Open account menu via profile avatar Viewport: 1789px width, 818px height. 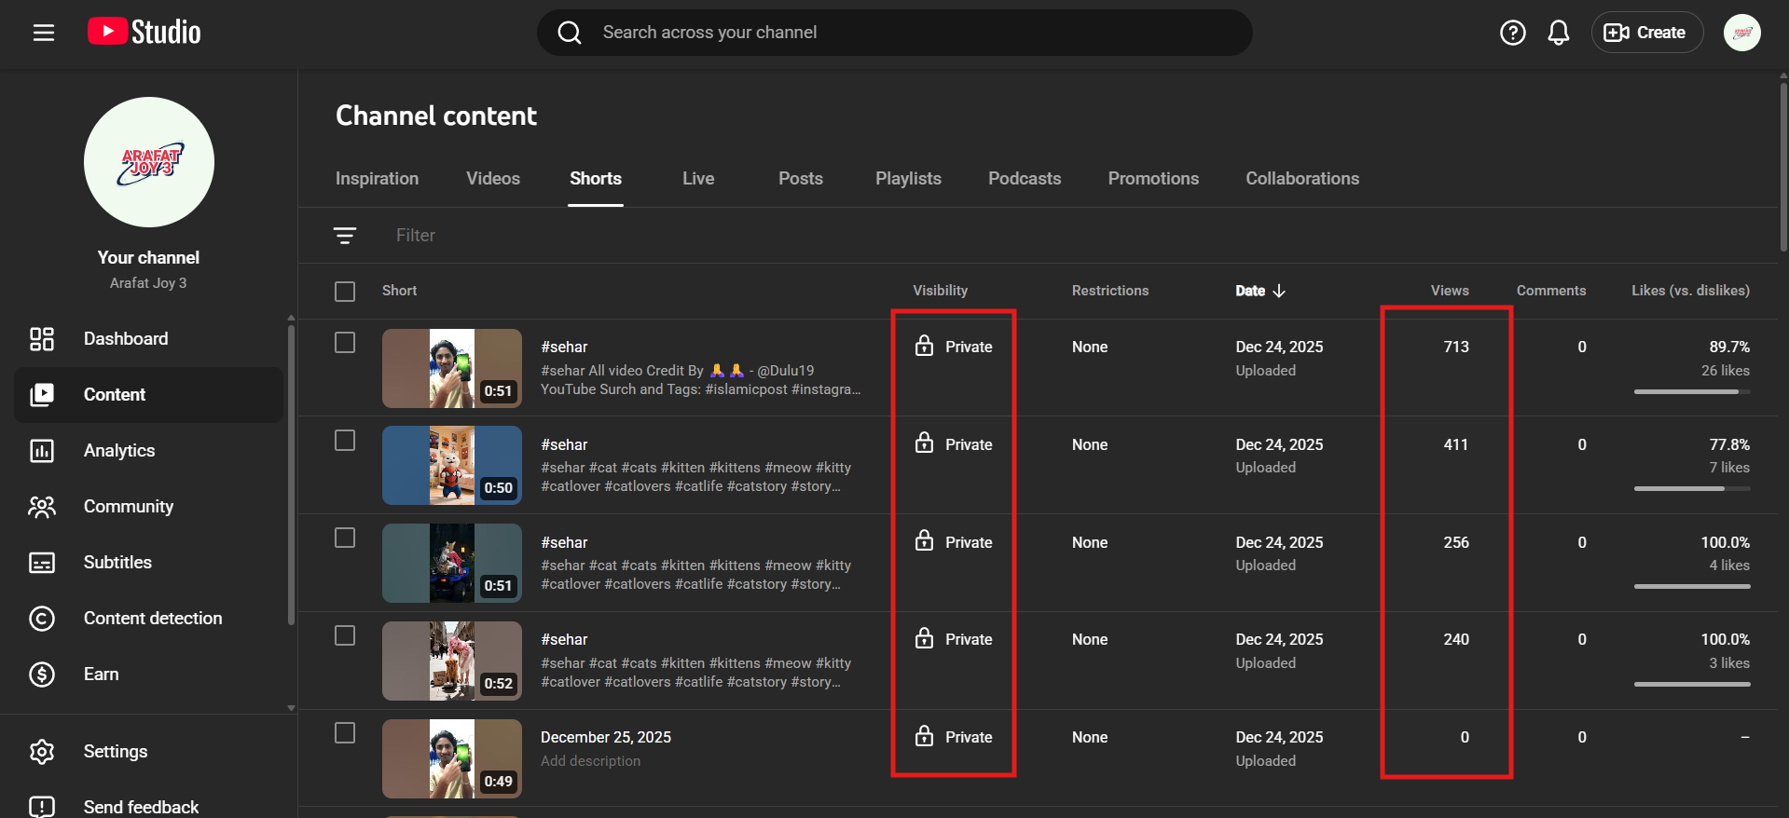click(1741, 33)
